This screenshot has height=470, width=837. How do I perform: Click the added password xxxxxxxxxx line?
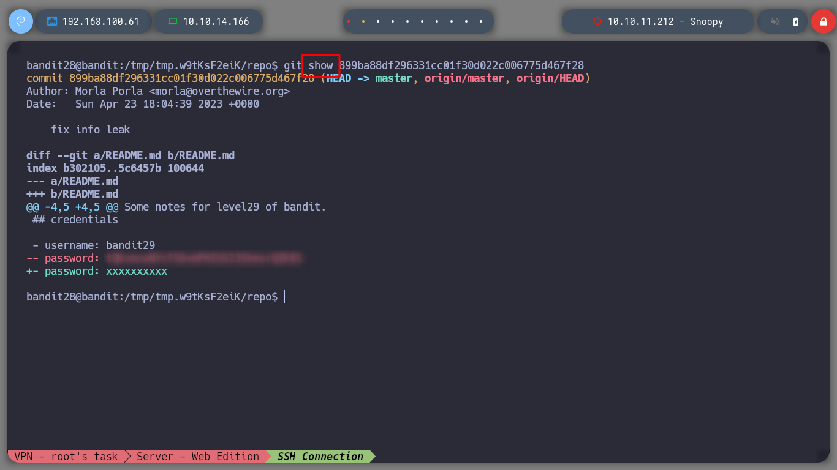point(97,271)
